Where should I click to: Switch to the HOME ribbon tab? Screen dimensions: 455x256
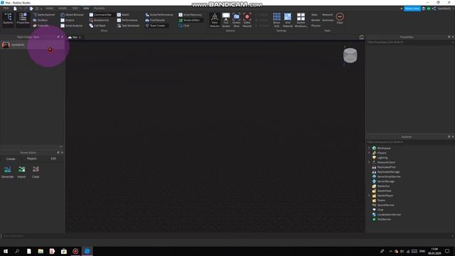click(x=50, y=9)
